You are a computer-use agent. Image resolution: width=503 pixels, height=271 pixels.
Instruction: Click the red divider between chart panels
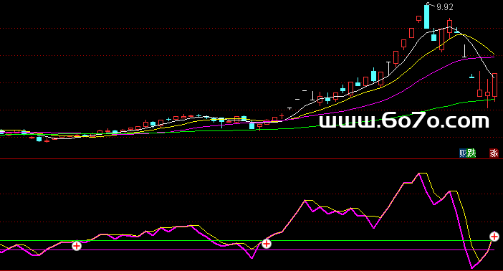click(251, 159)
